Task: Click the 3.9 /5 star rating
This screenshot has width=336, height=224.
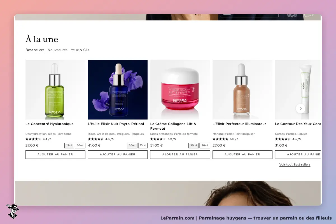Action: (163, 139)
